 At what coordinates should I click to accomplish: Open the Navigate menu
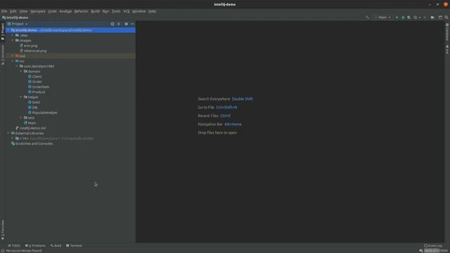click(38, 11)
